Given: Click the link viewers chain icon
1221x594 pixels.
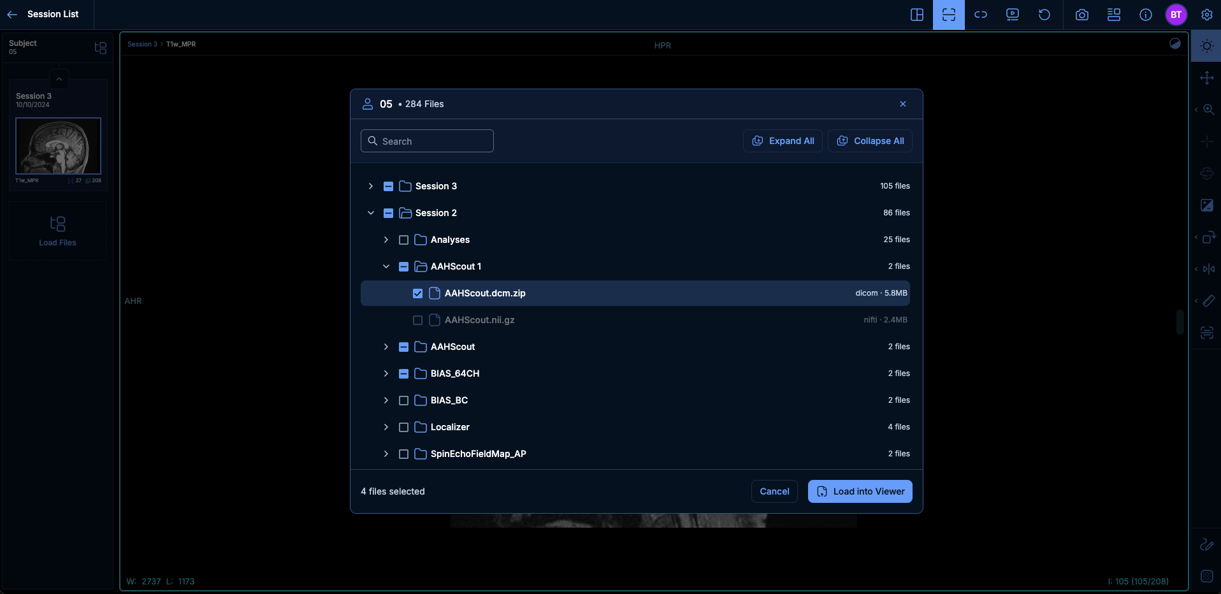Looking at the screenshot, I should point(981,15).
